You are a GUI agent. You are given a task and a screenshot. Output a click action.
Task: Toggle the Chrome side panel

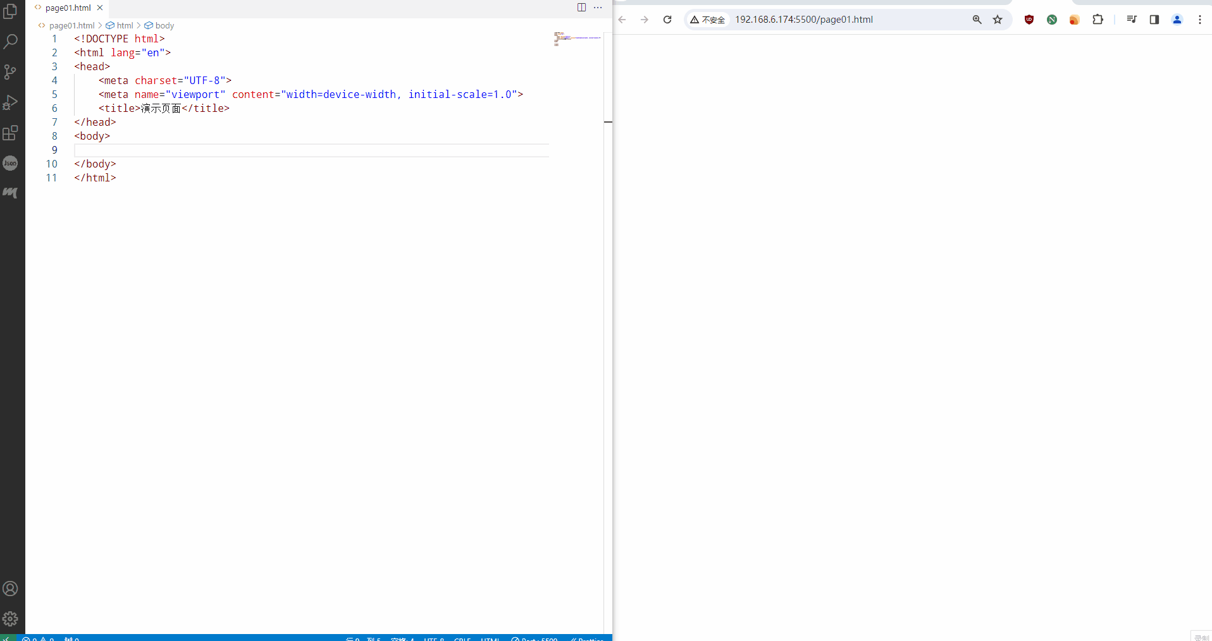click(1154, 20)
